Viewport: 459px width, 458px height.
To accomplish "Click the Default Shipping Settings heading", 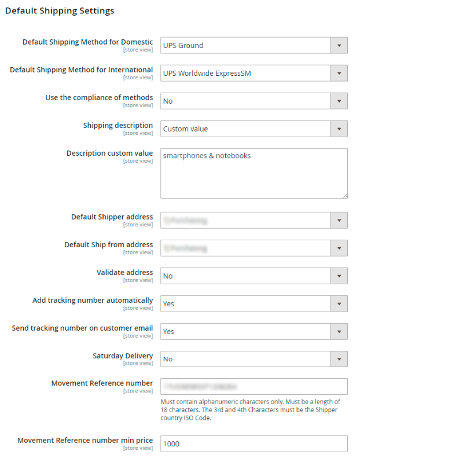I will point(60,10).
